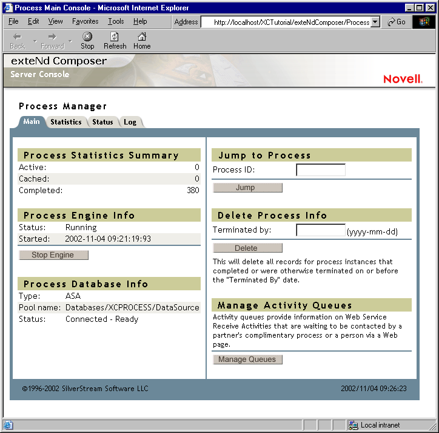Click the engine status 'Running' text
Viewport: 439px width, 433px height.
[x=81, y=228]
